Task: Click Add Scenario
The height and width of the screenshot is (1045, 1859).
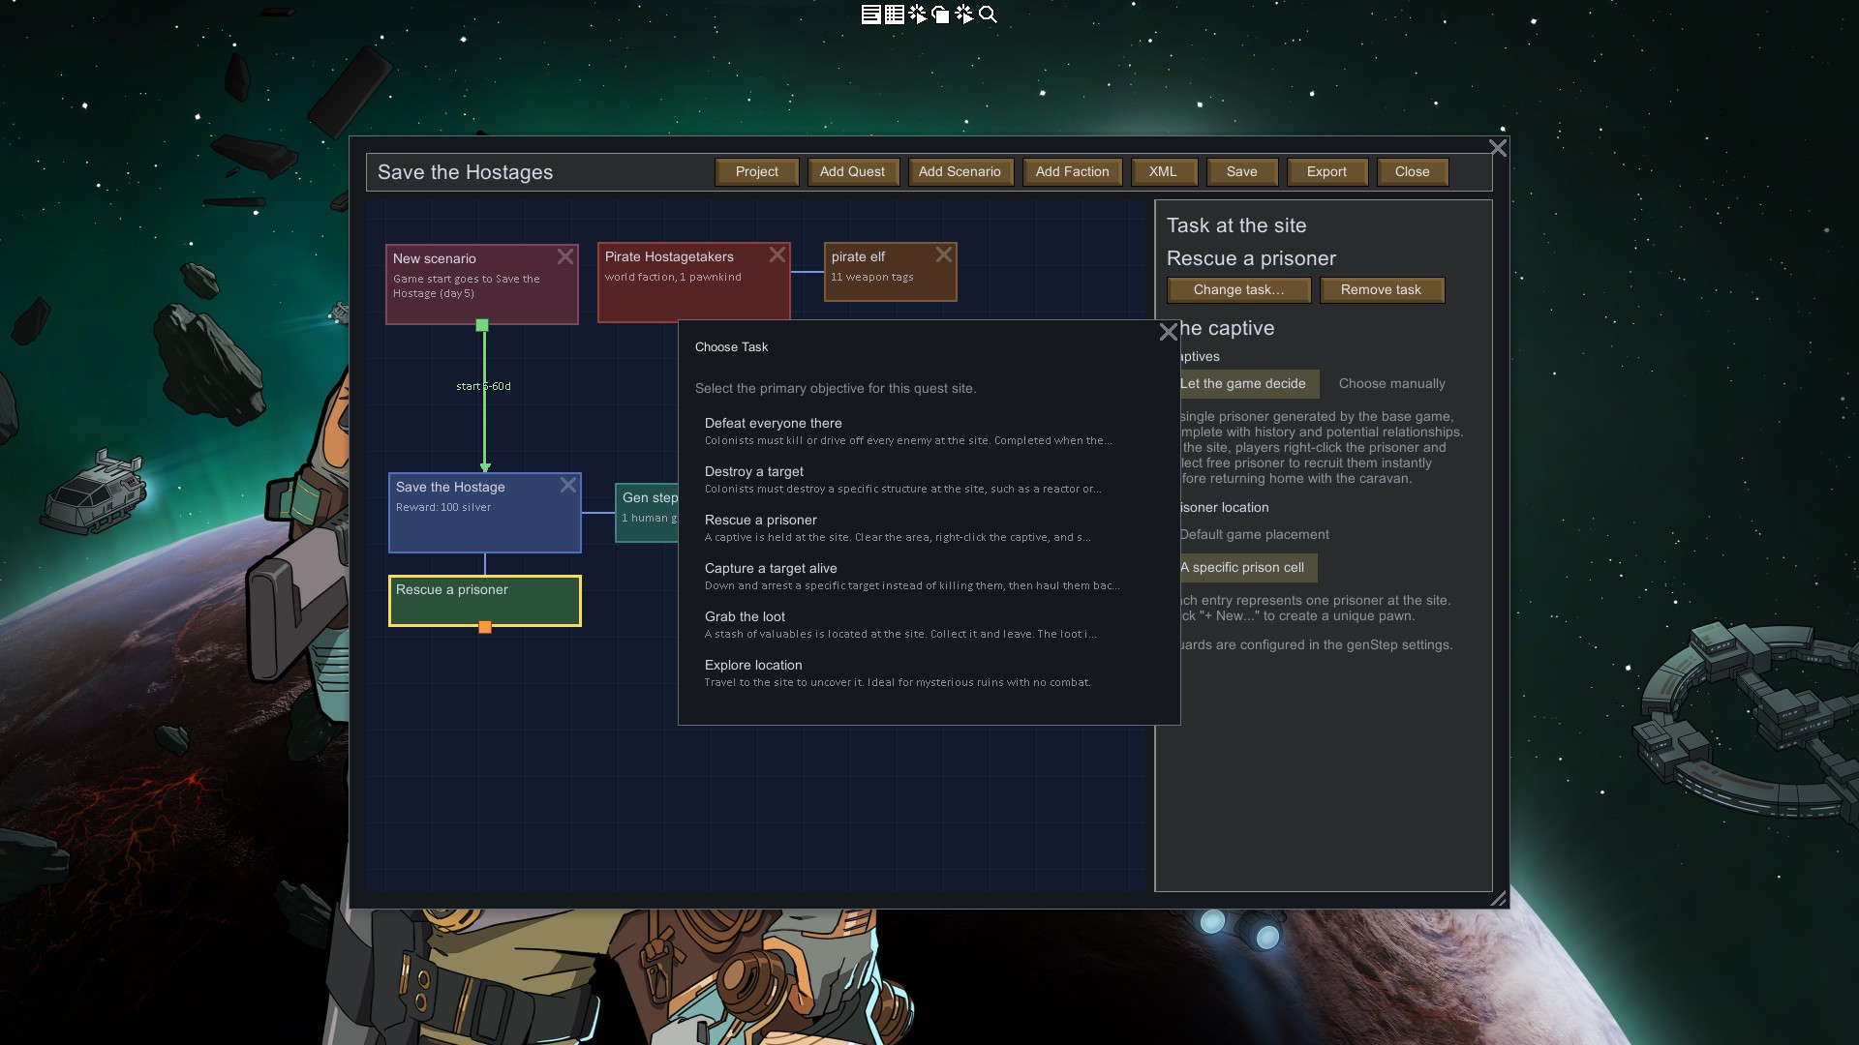Action: pos(960,172)
